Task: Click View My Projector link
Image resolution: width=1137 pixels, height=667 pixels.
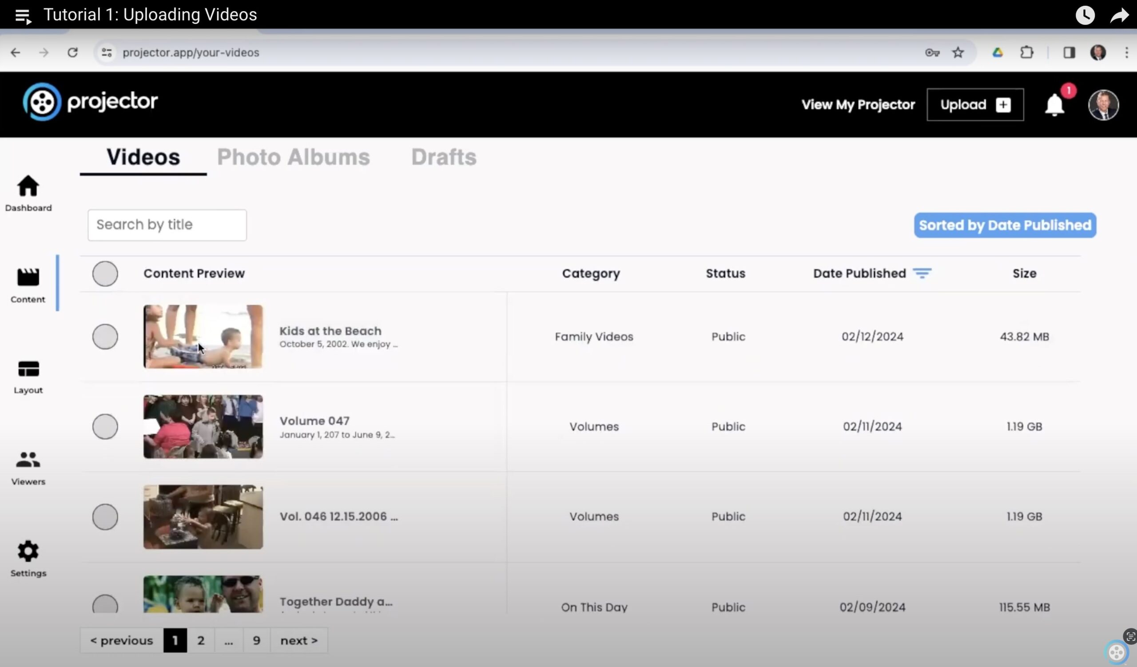Action: 858,105
